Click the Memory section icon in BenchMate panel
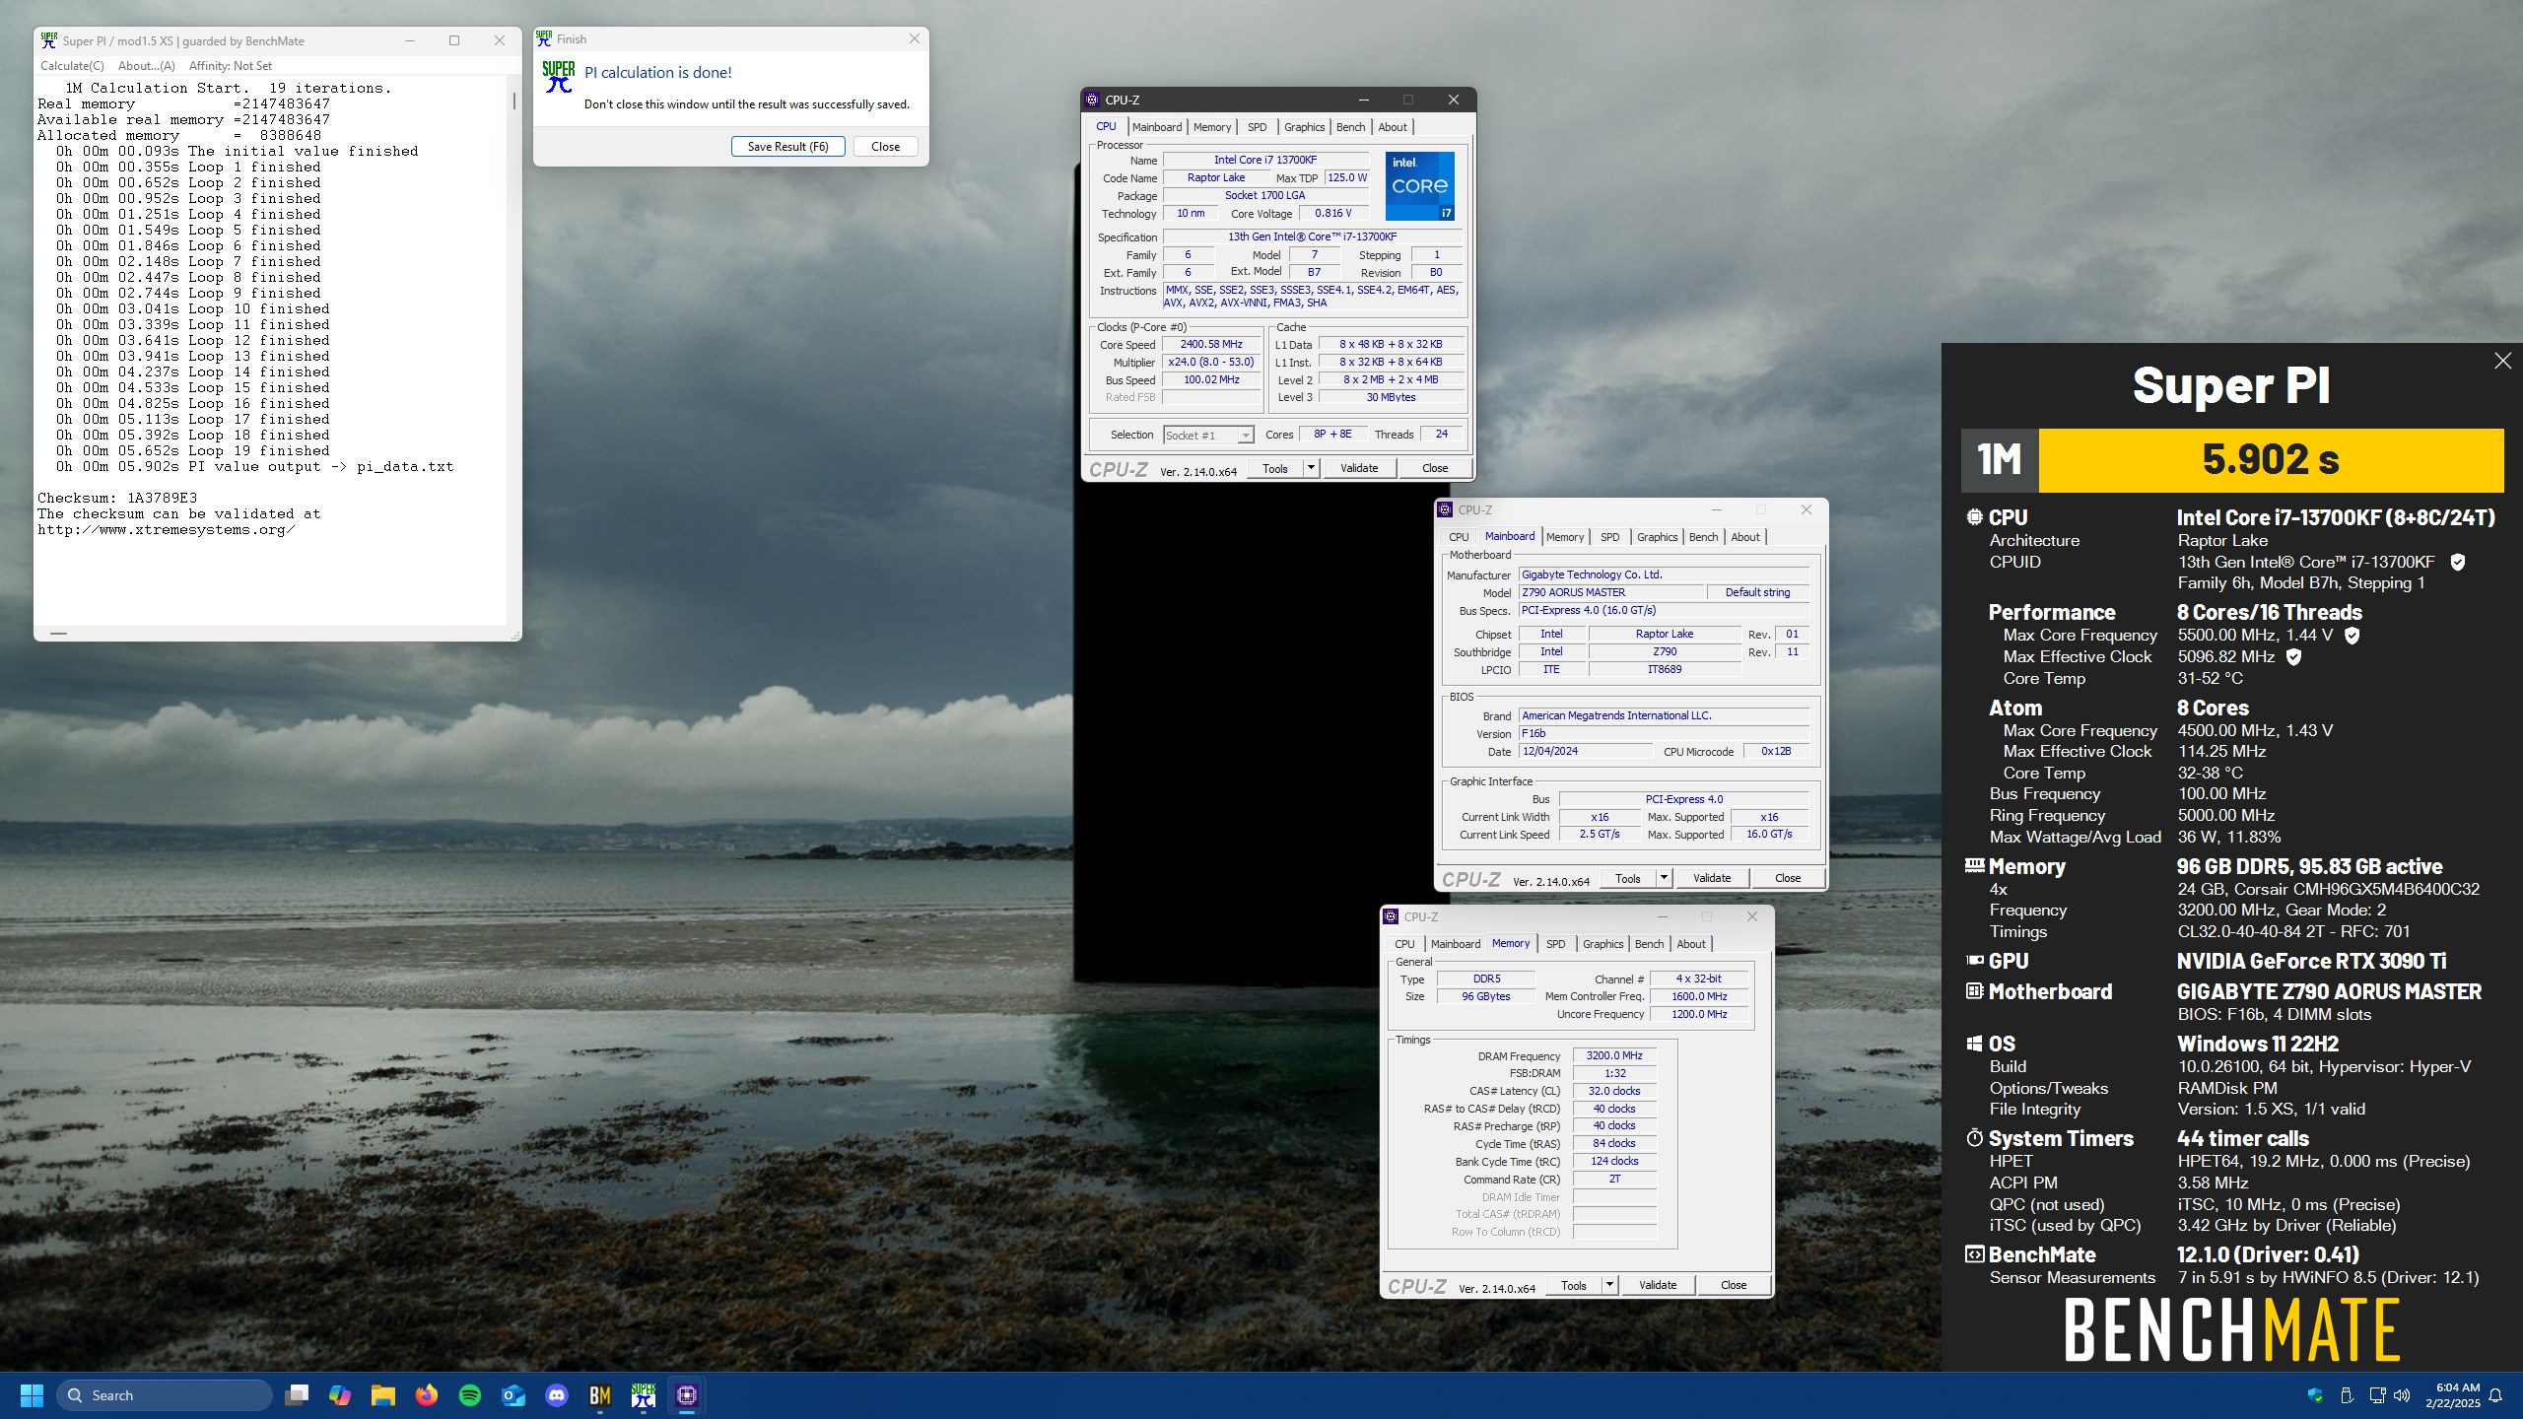This screenshot has width=2523, height=1419. click(1975, 865)
